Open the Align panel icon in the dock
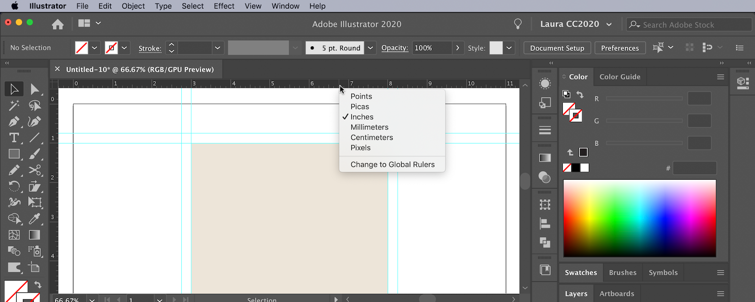755x302 pixels. tap(545, 223)
